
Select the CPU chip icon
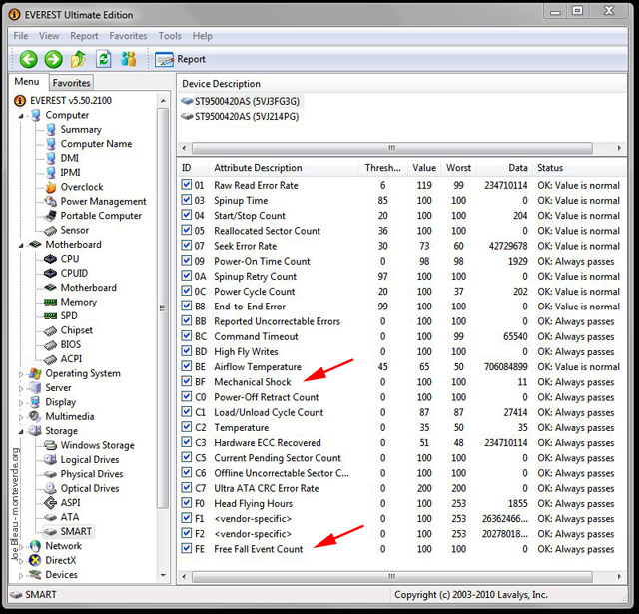pyautogui.click(x=51, y=259)
